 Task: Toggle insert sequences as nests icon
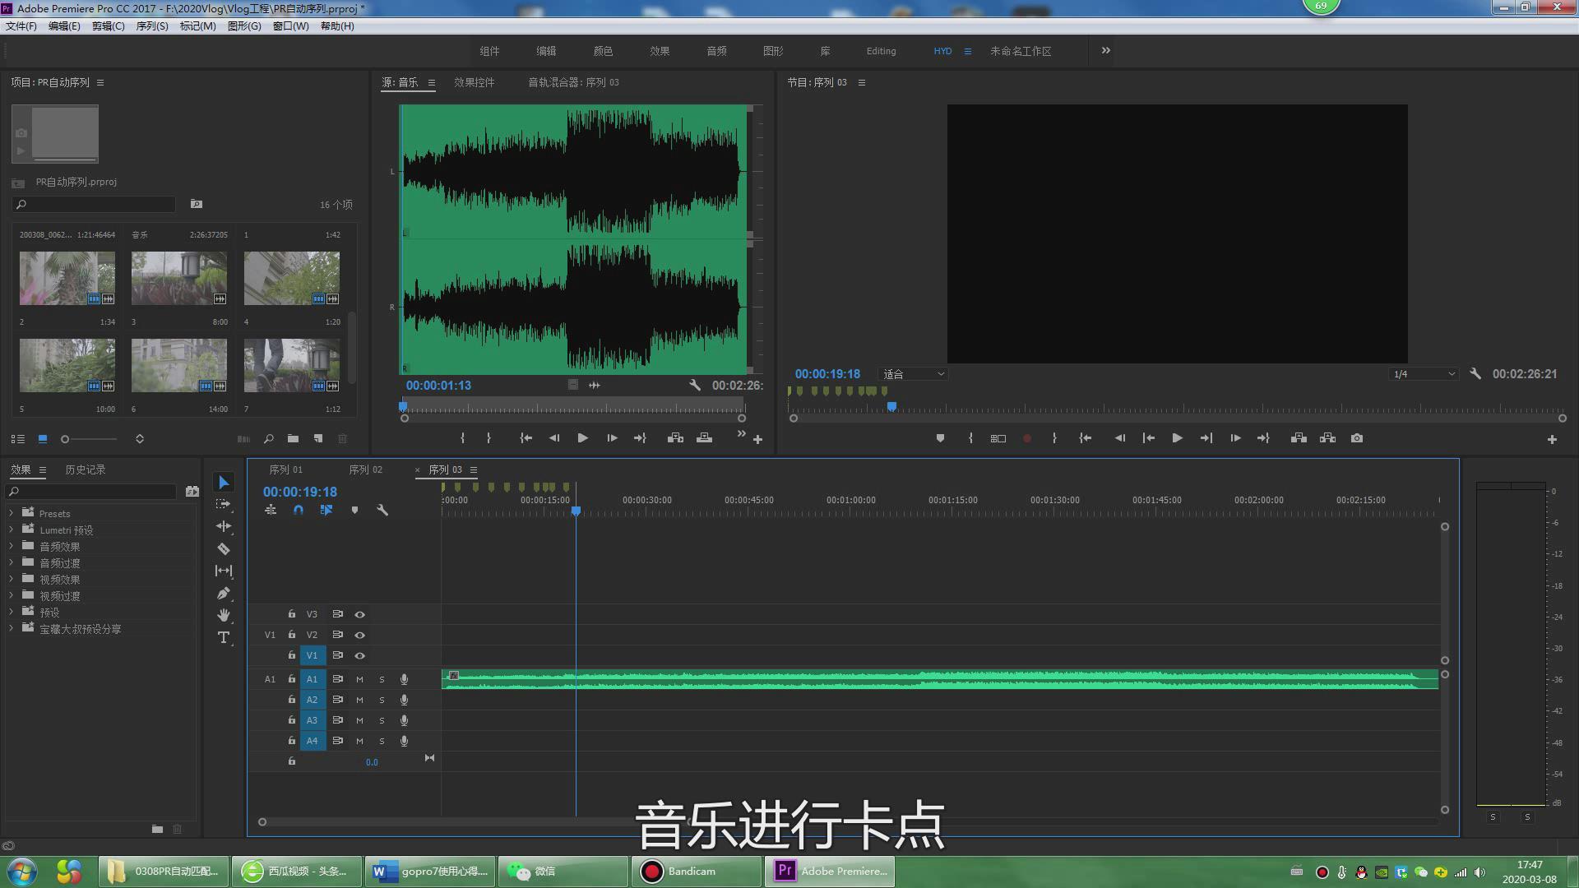[271, 510]
